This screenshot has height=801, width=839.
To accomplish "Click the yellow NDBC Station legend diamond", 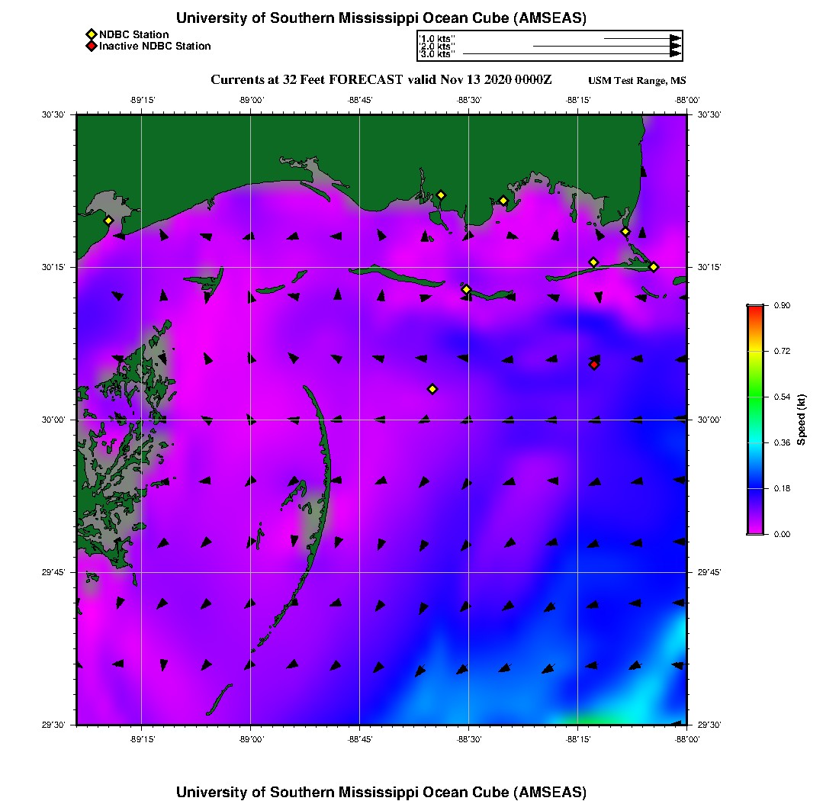I will click(91, 35).
